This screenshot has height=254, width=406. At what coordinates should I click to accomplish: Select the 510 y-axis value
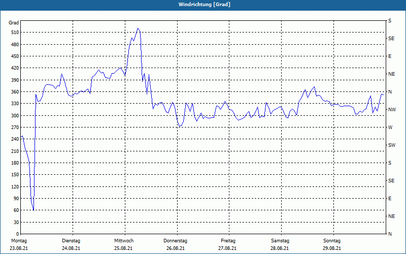coord(15,33)
